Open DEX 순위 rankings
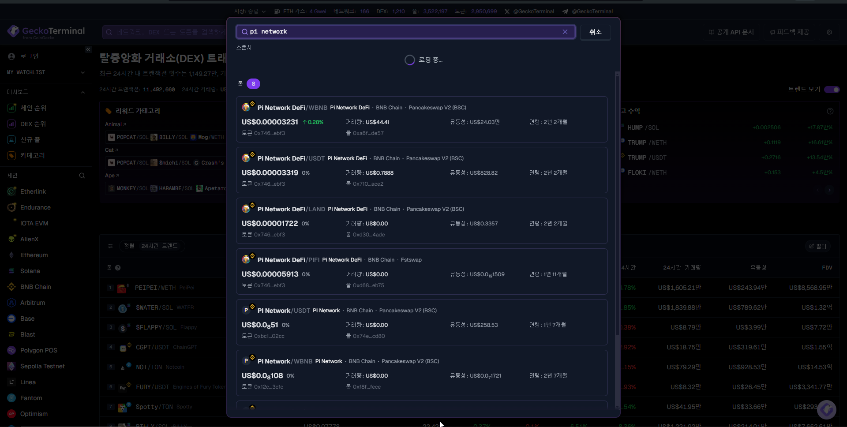The width and height of the screenshot is (847, 427). 27,124
